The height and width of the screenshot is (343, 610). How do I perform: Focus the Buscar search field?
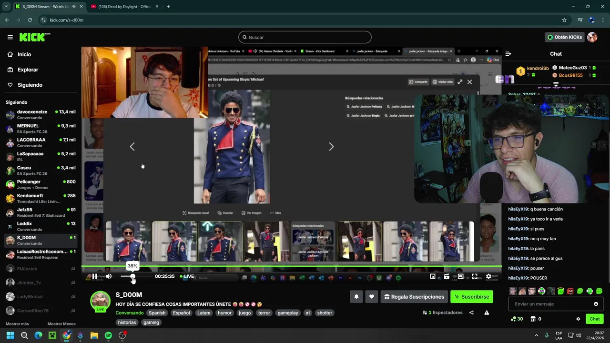tap(305, 37)
